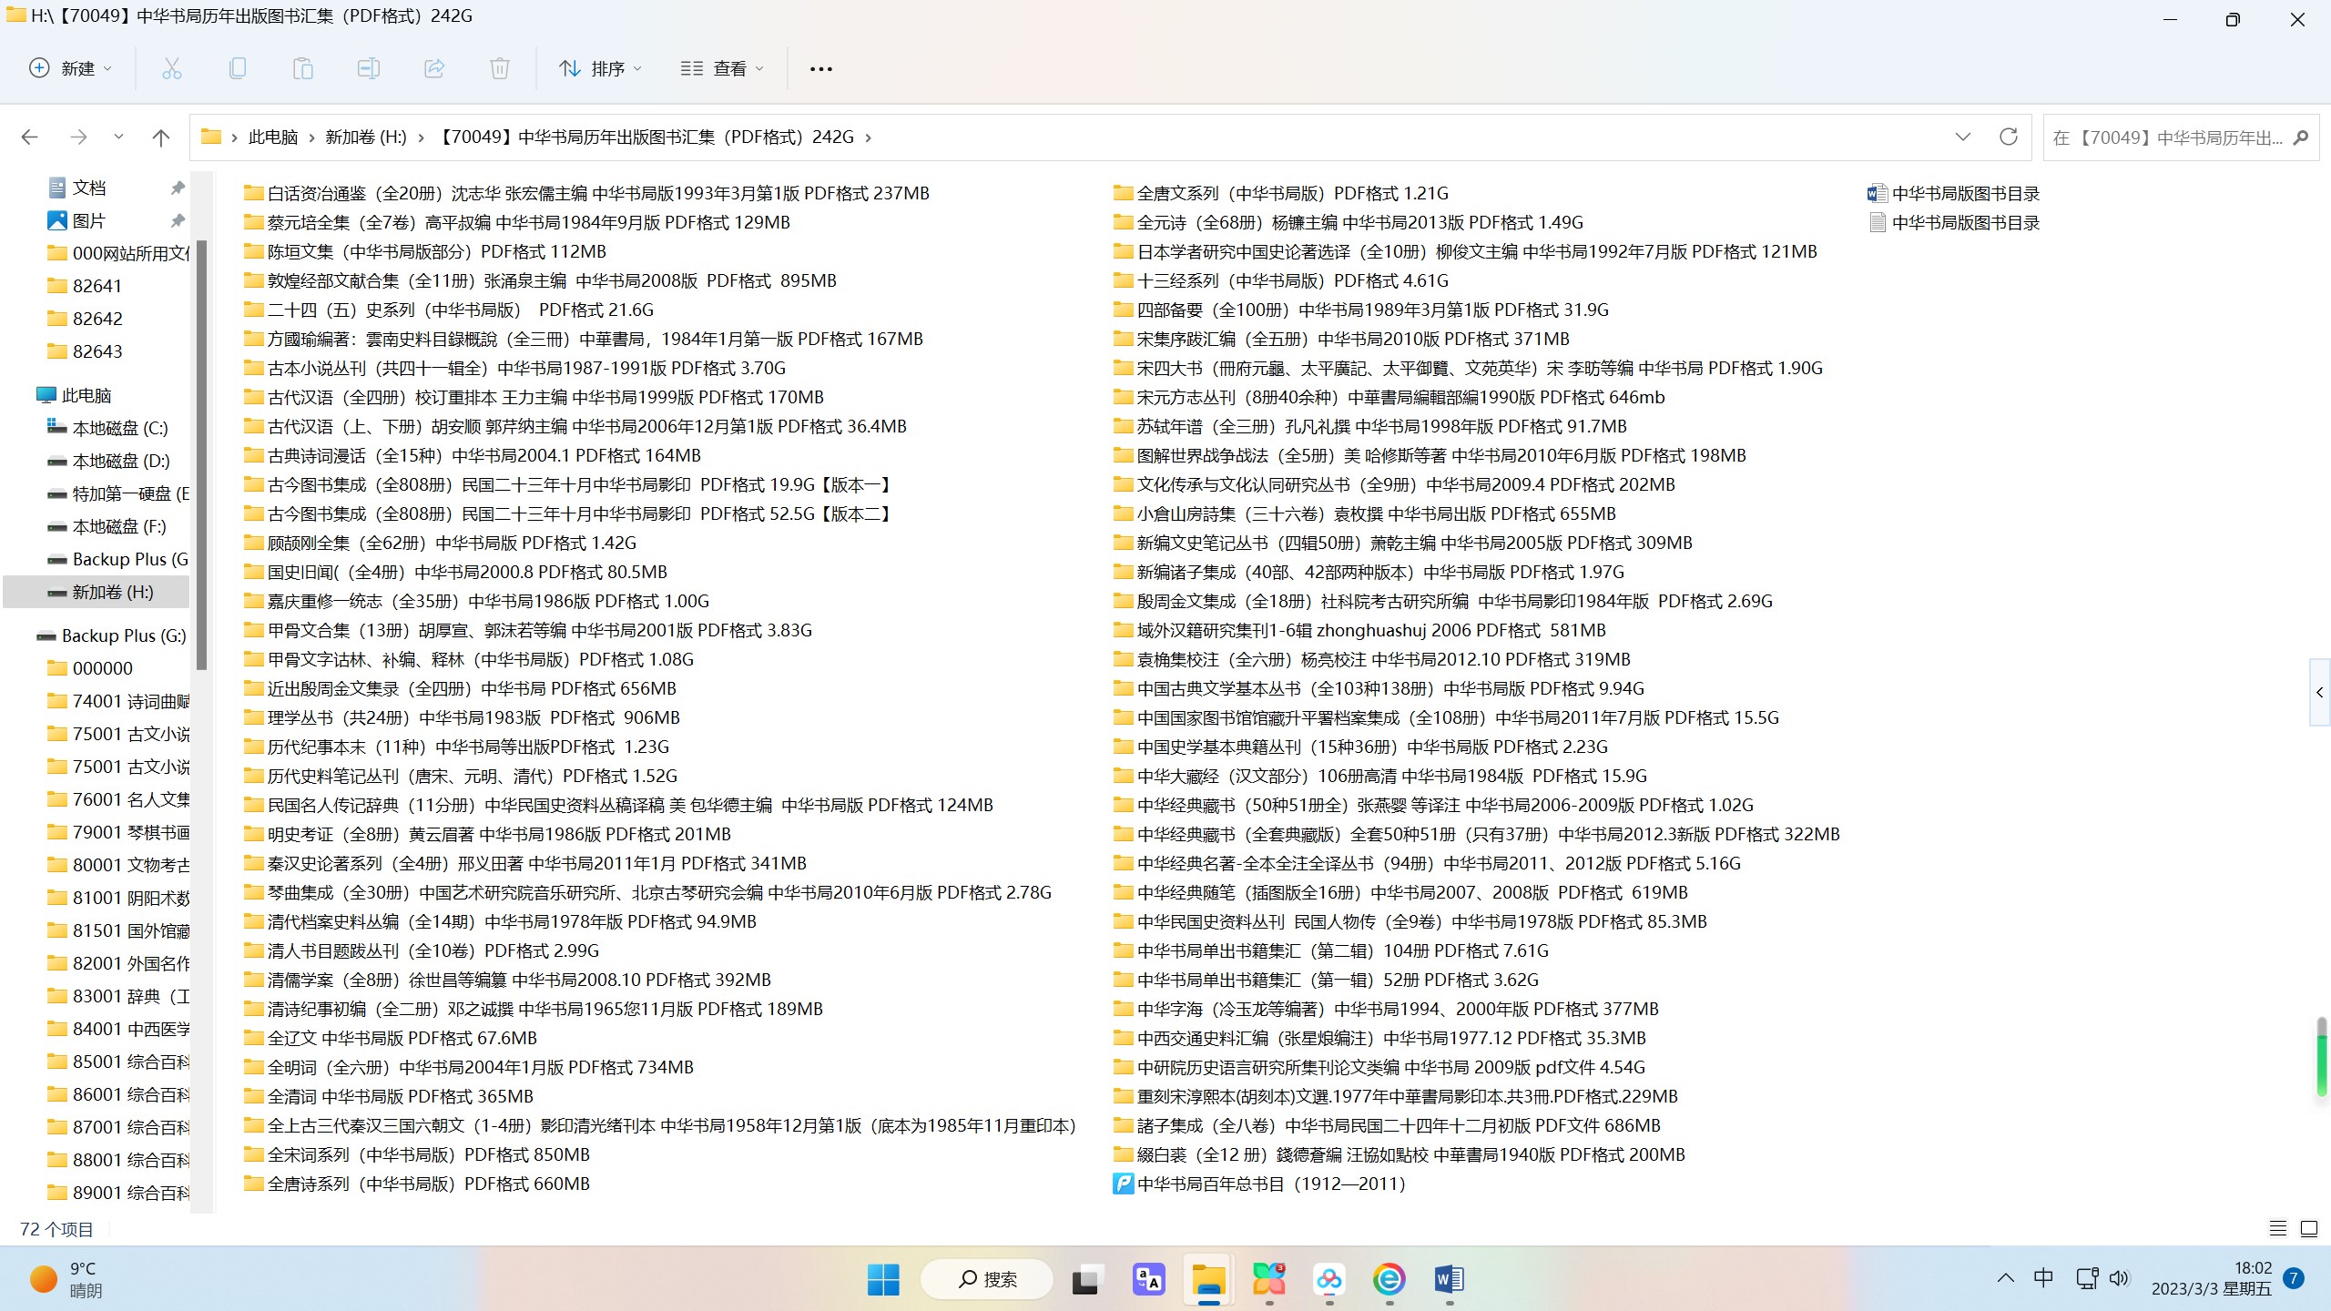This screenshot has height=1311, width=2331.
Task: Expand the address bar history dropdown
Action: (x=1963, y=137)
